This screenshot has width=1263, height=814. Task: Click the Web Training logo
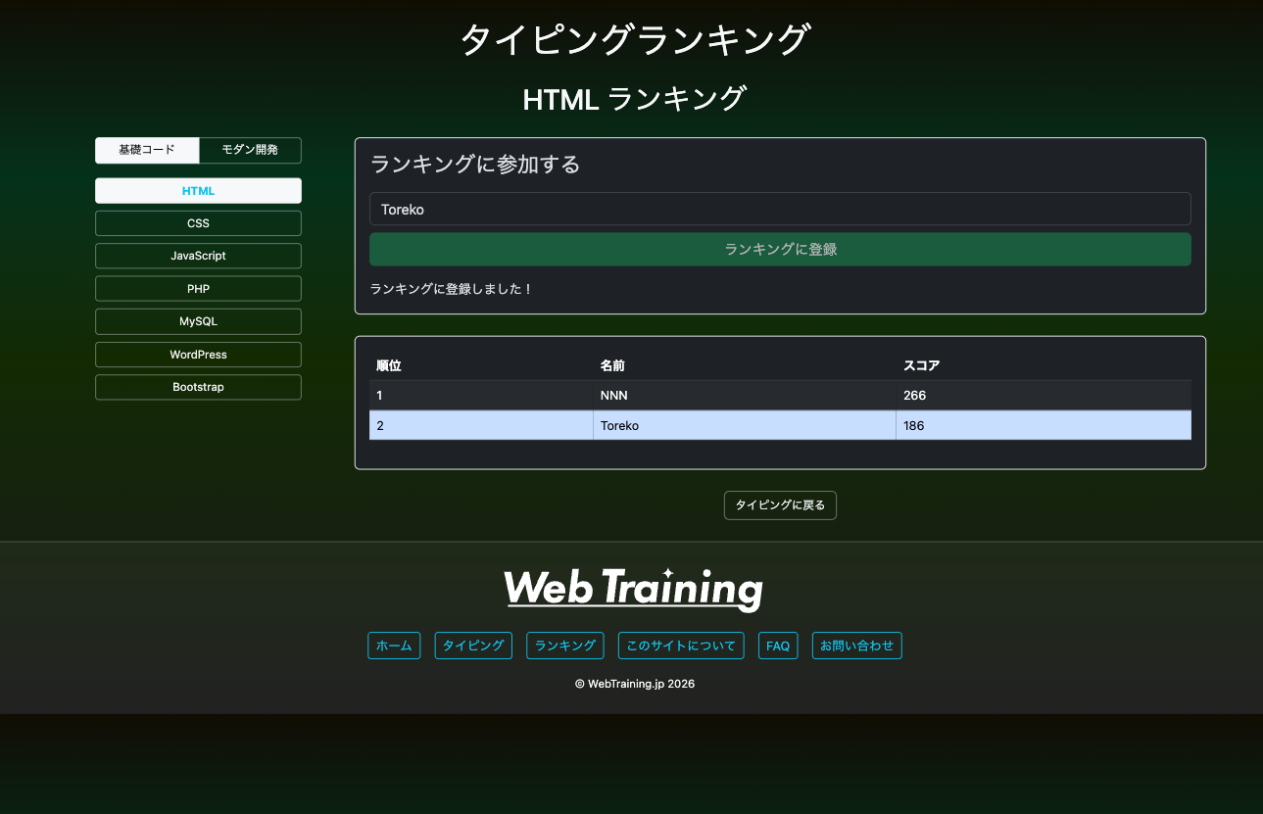coord(633,589)
